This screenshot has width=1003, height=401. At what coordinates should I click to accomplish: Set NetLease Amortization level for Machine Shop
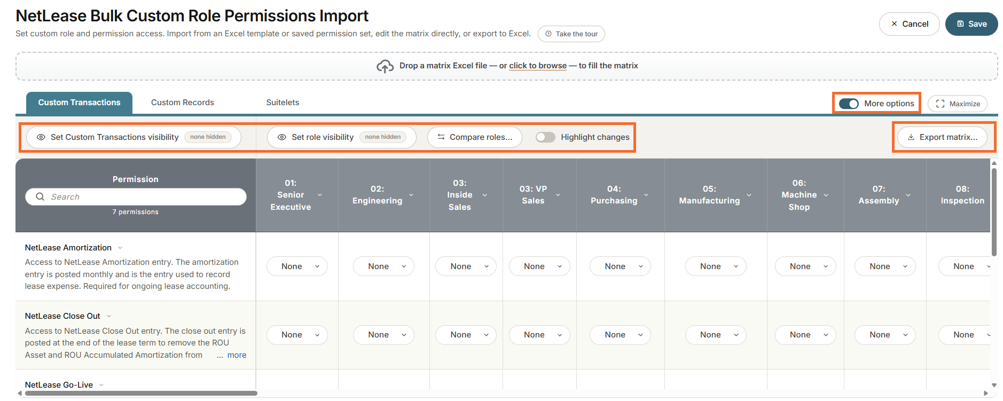pyautogui.click(x=805, y=266)
